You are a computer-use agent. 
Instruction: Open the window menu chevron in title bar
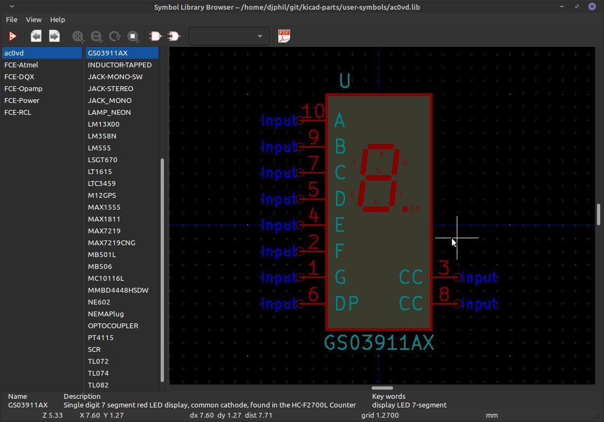pos(12,6)
